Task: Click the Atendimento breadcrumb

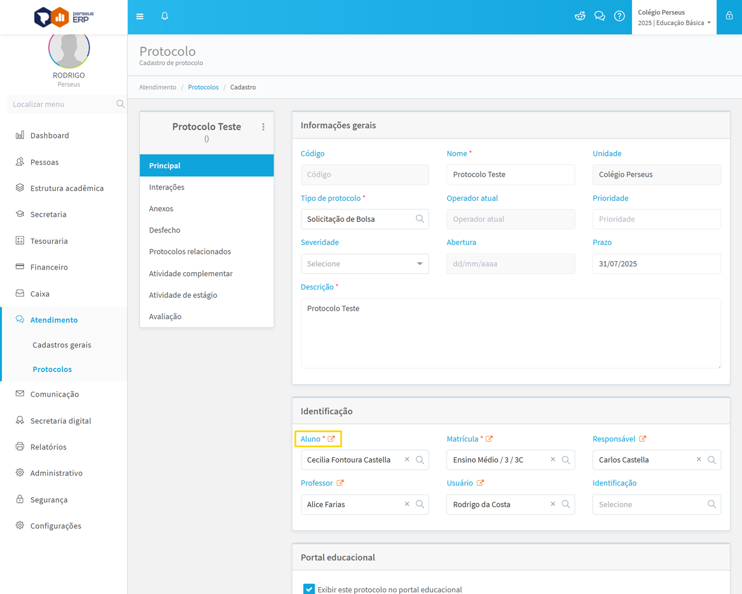Action: pyautogui.click(x=158, y=87)
